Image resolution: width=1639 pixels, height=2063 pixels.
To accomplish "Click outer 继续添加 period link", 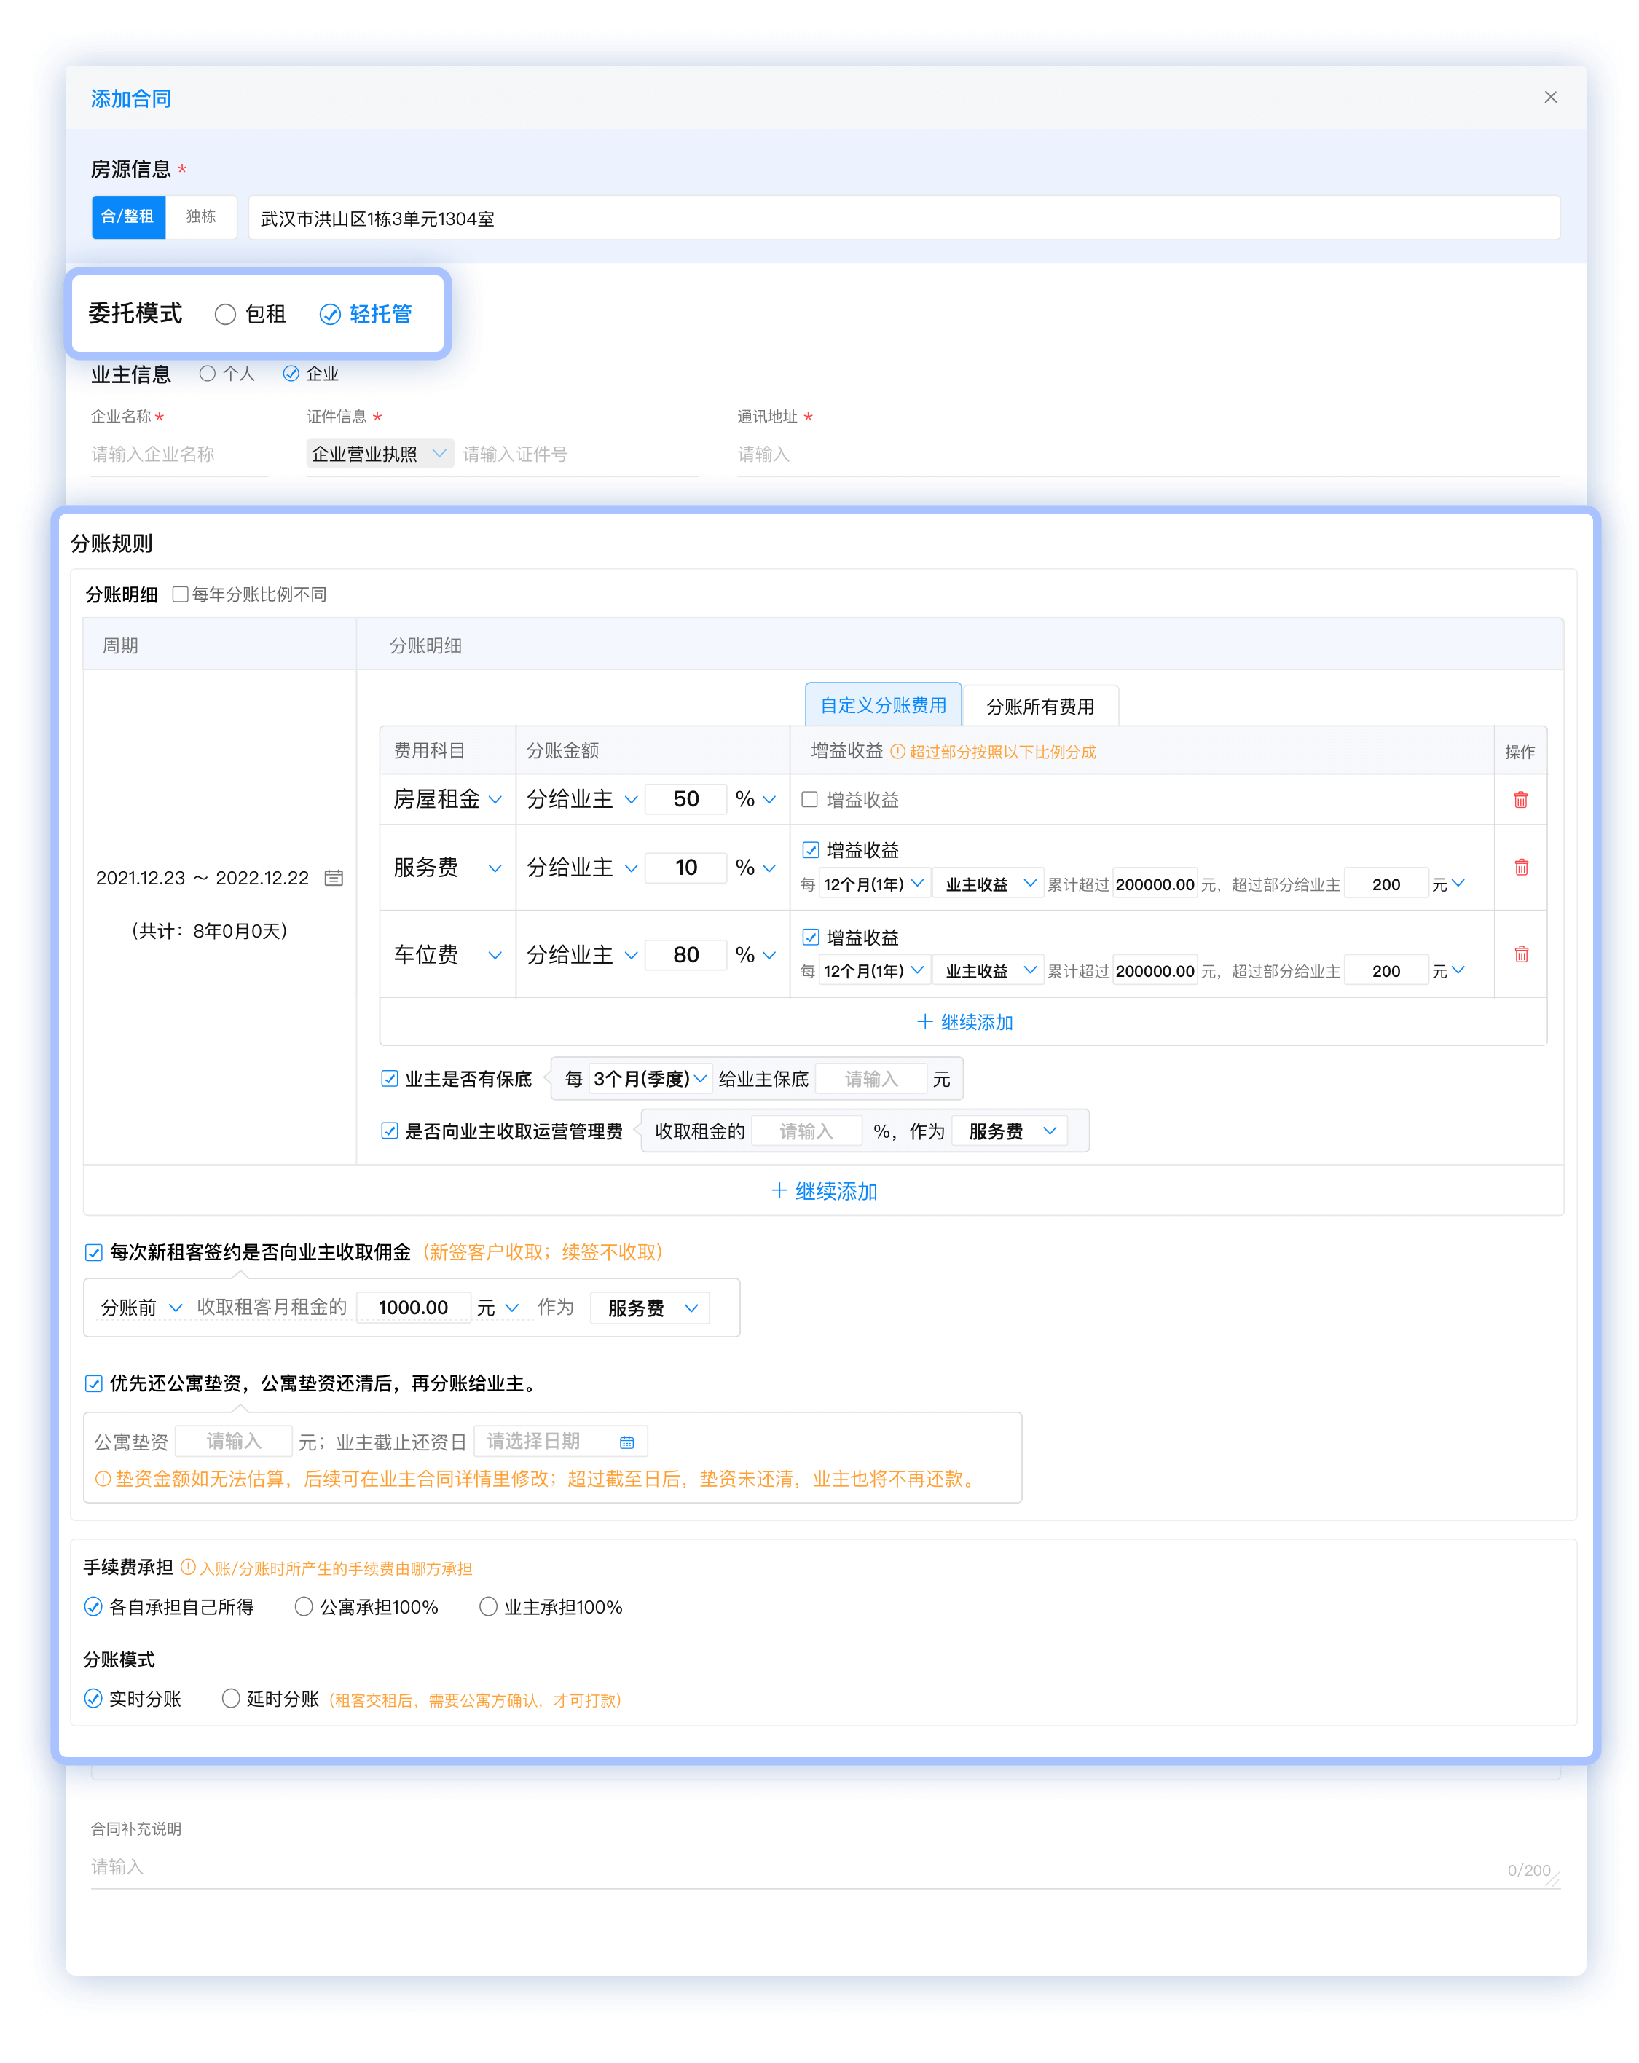I will point(824,1191).
